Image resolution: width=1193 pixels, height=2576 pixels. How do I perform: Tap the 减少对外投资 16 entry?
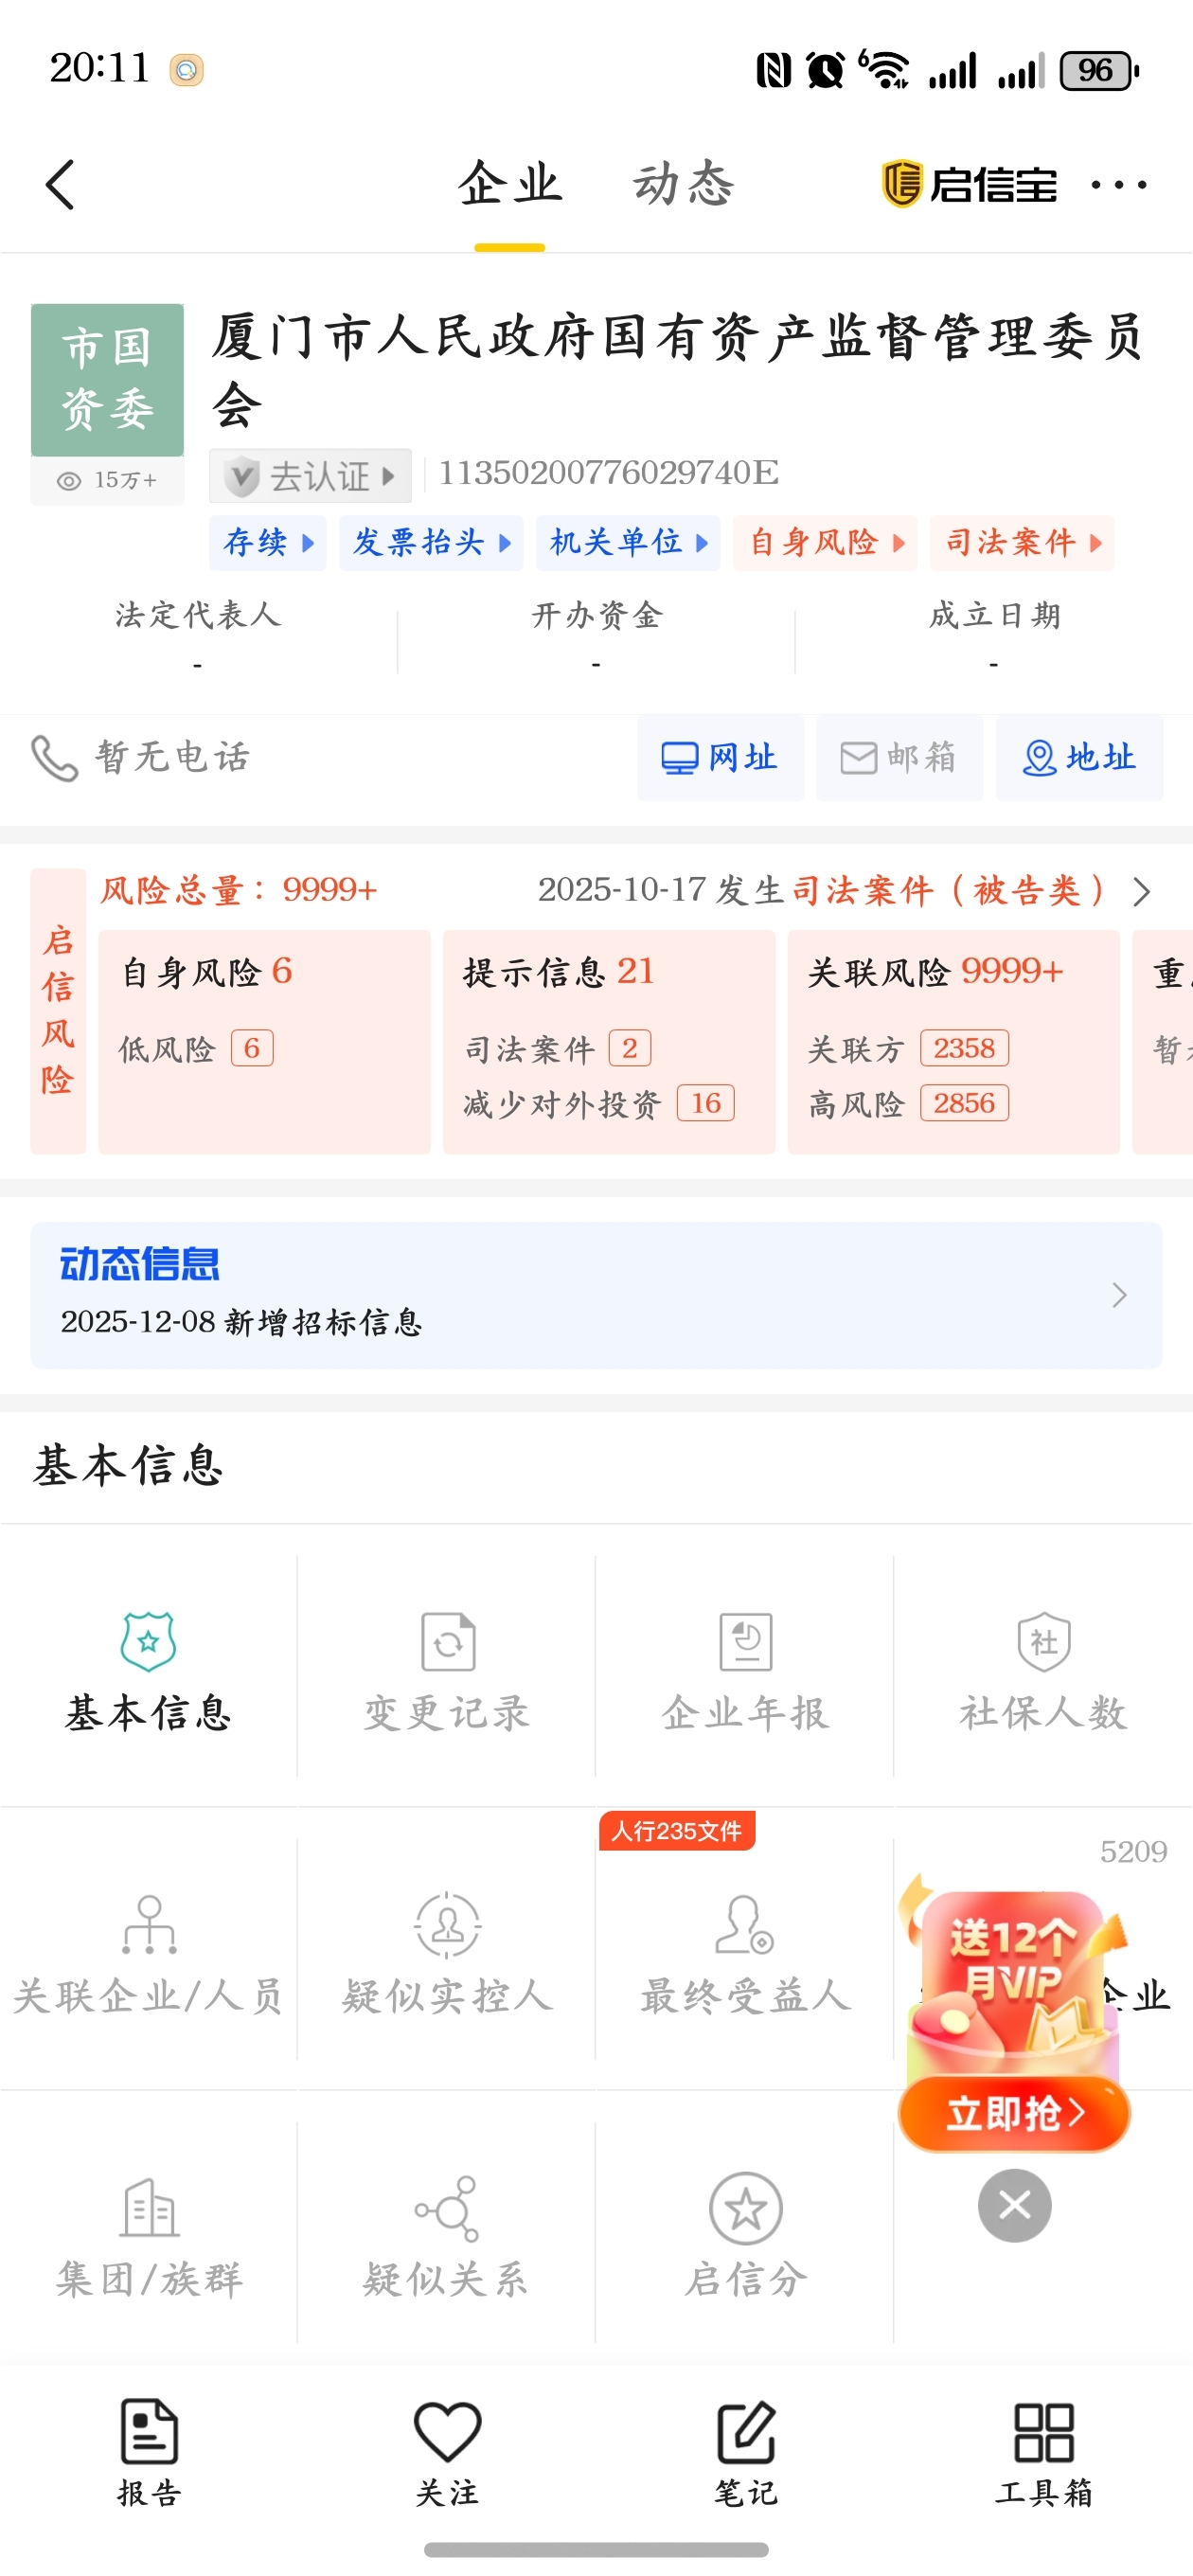598,1104
